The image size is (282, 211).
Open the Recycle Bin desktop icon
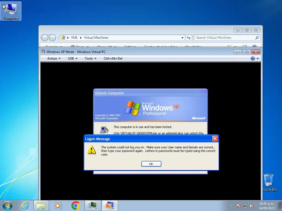(x=269, y=182)
